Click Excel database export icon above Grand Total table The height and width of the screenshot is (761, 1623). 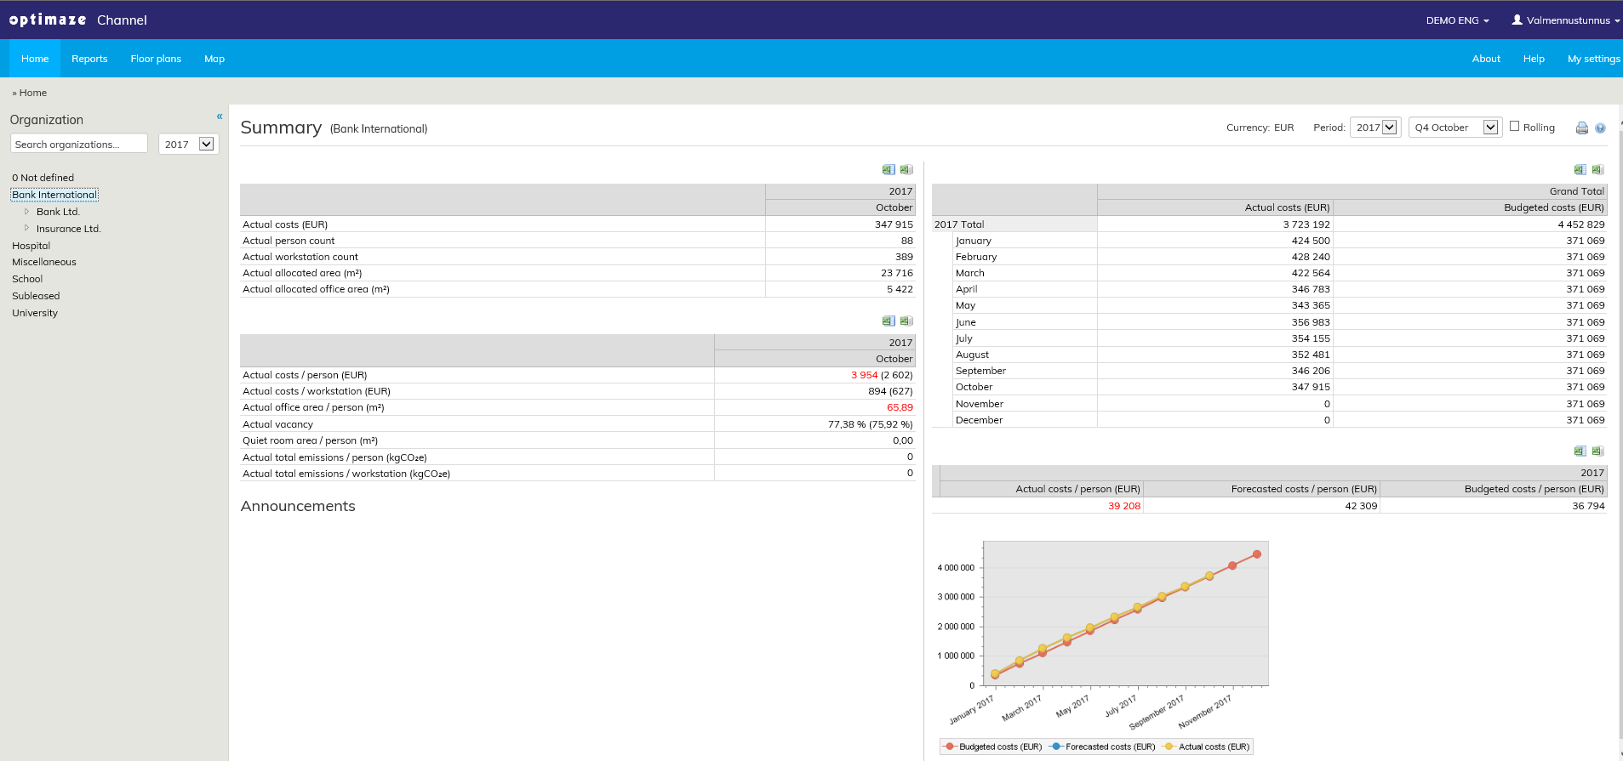[1597, 170]
